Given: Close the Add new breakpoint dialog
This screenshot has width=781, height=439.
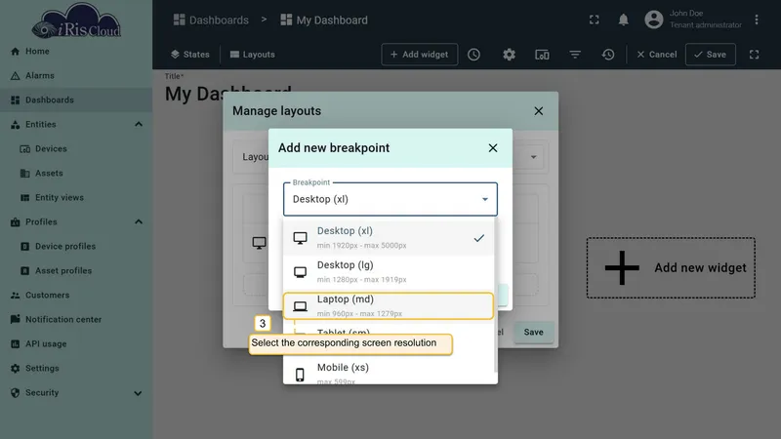Looking at the screenshot, I should 493,148.
